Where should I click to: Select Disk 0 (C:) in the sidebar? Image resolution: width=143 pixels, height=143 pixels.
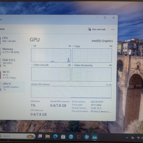pyautogui.click(x=12, y=63)
